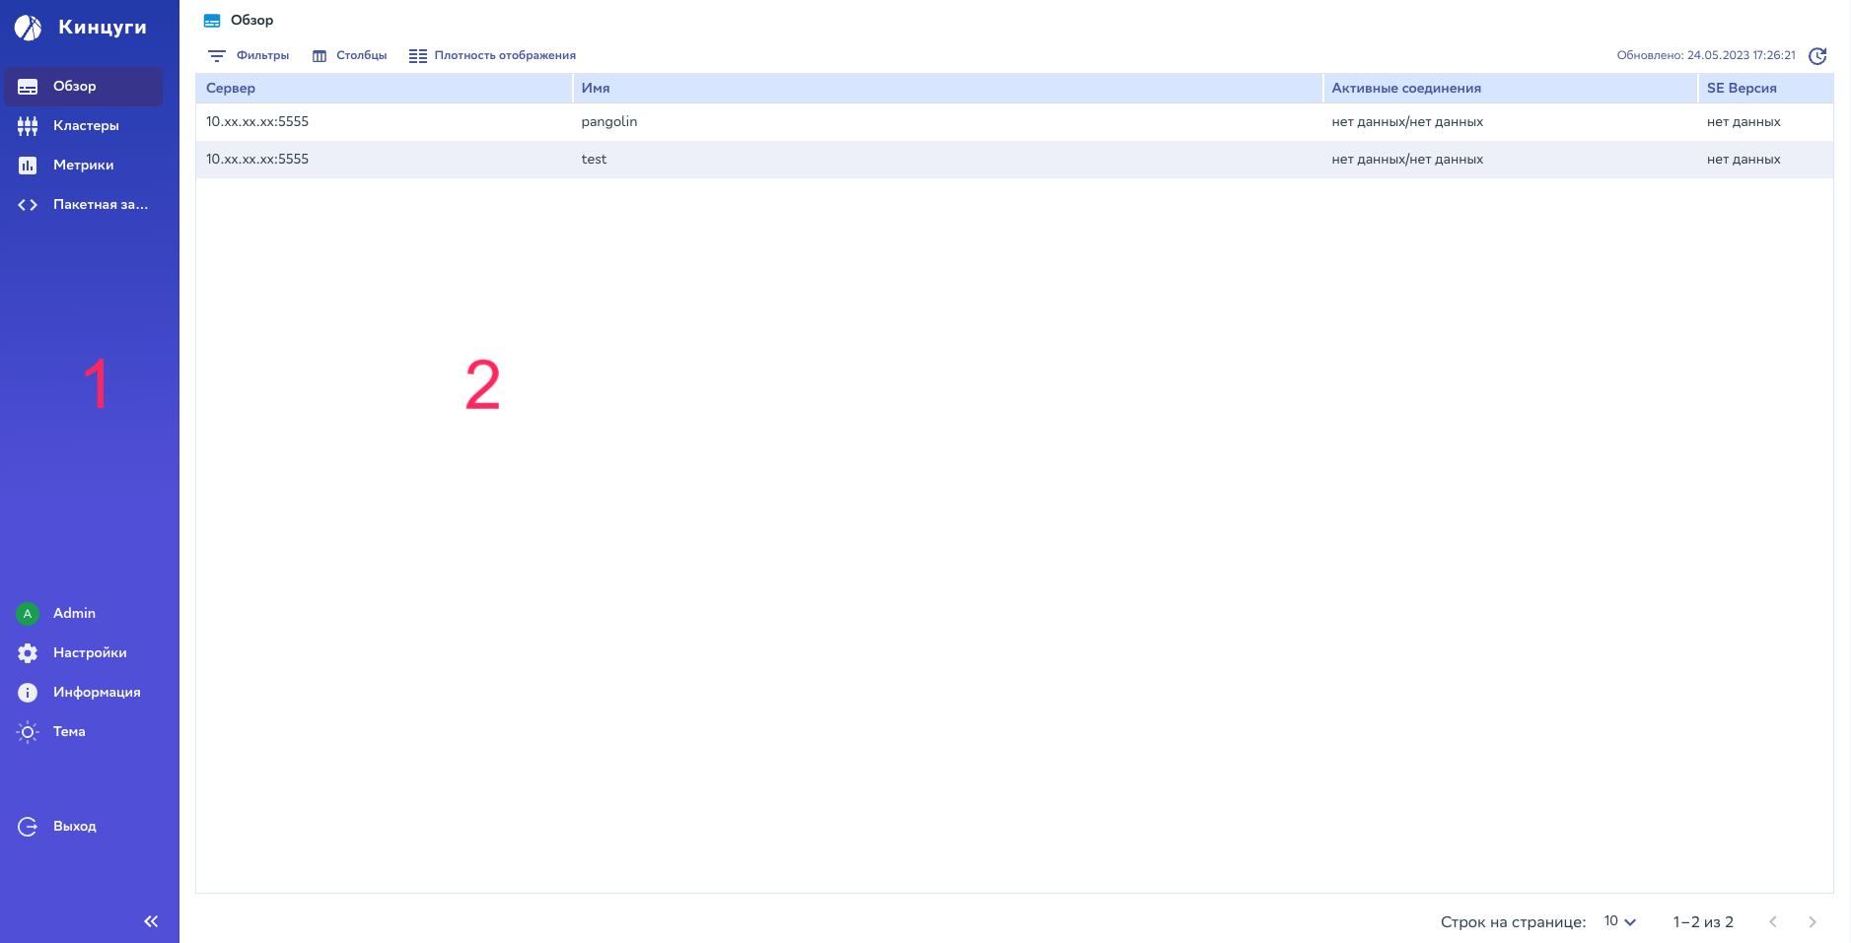Open the Фильтры filter panel
The height and width of the screenshot is (943, 1851).
coord(249,55)
